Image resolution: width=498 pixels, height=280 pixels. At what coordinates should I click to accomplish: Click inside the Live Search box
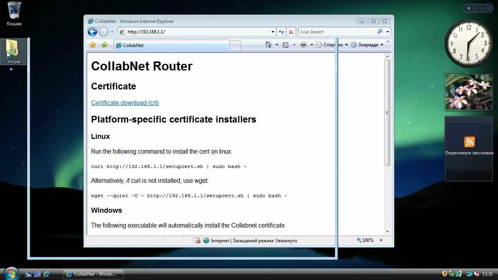pos(337,32)
